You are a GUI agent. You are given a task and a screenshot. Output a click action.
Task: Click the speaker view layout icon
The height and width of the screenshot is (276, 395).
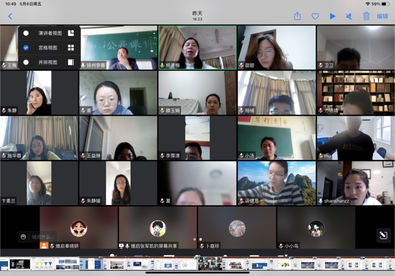pyautogui.click(x=71, y=33)
